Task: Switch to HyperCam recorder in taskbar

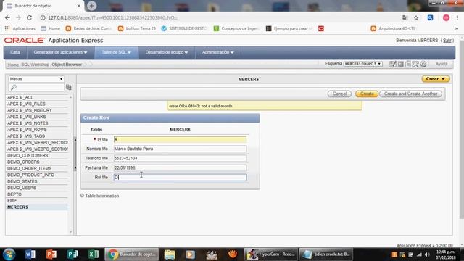Action: (270, 254)
